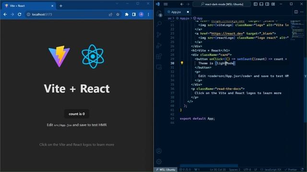The height and width of the screenshot is (172, 307).
Task: Change indentation via 'Spaces: 2'
Action: 235,170
